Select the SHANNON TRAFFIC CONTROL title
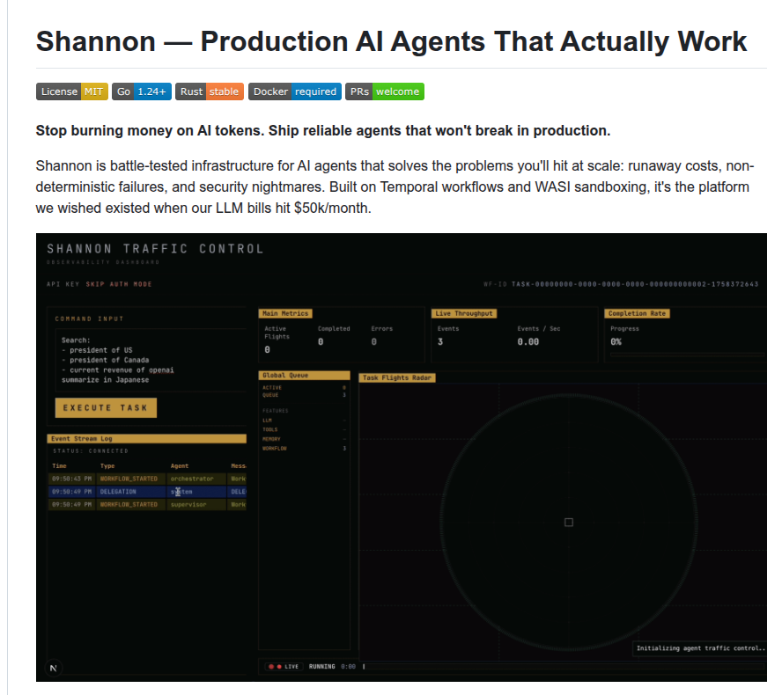This screenshot has height=695, width=782. tap(155, 249)
